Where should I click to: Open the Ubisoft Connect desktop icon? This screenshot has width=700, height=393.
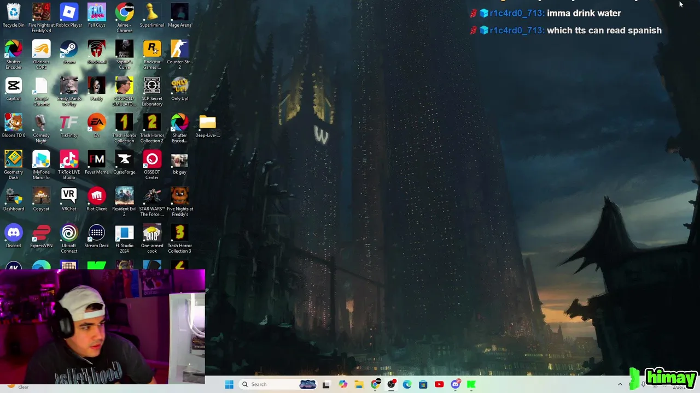69,239
